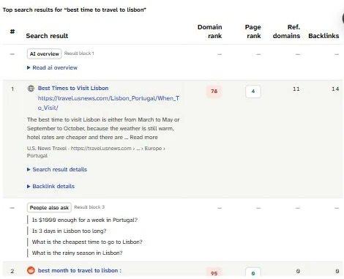Click the Result block 3 label
344x279 pixels.
(x=89, y=207)
